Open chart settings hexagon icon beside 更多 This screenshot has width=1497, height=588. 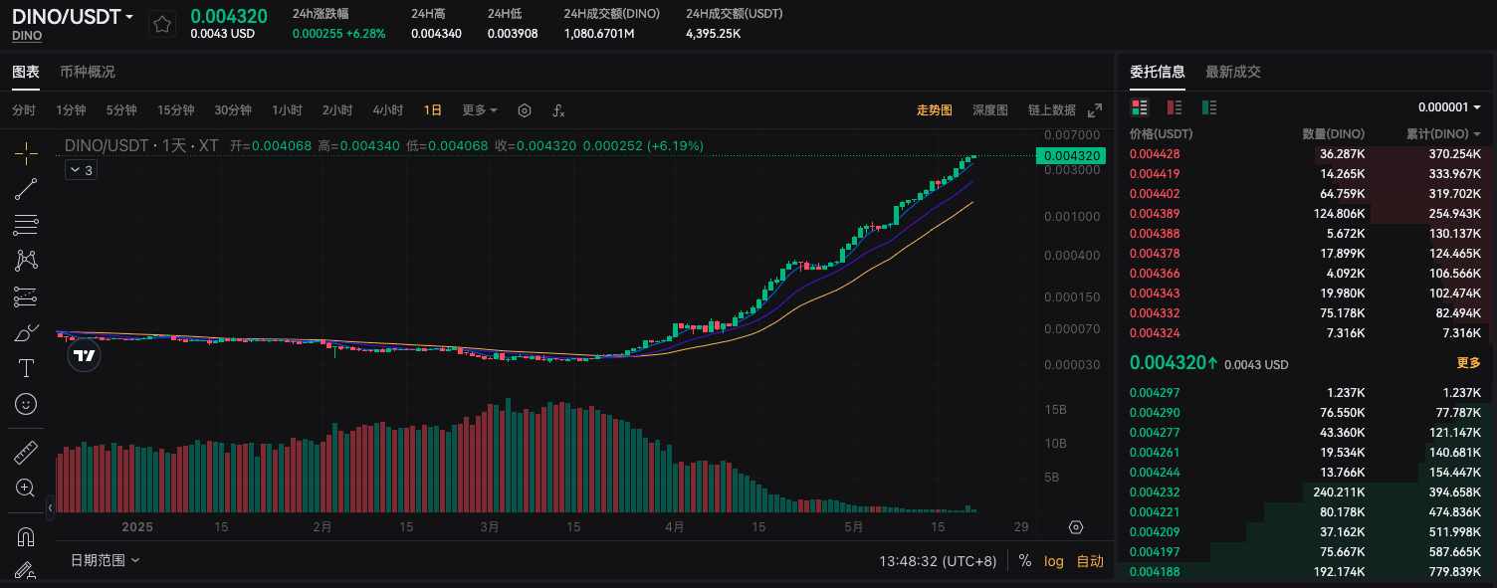[x=525, y=110]
